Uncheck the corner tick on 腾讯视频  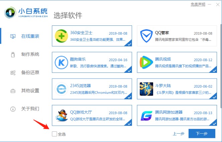(214, 70)
